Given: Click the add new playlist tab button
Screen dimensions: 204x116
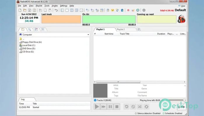Looking at the screenshot, I should point(139,29).
